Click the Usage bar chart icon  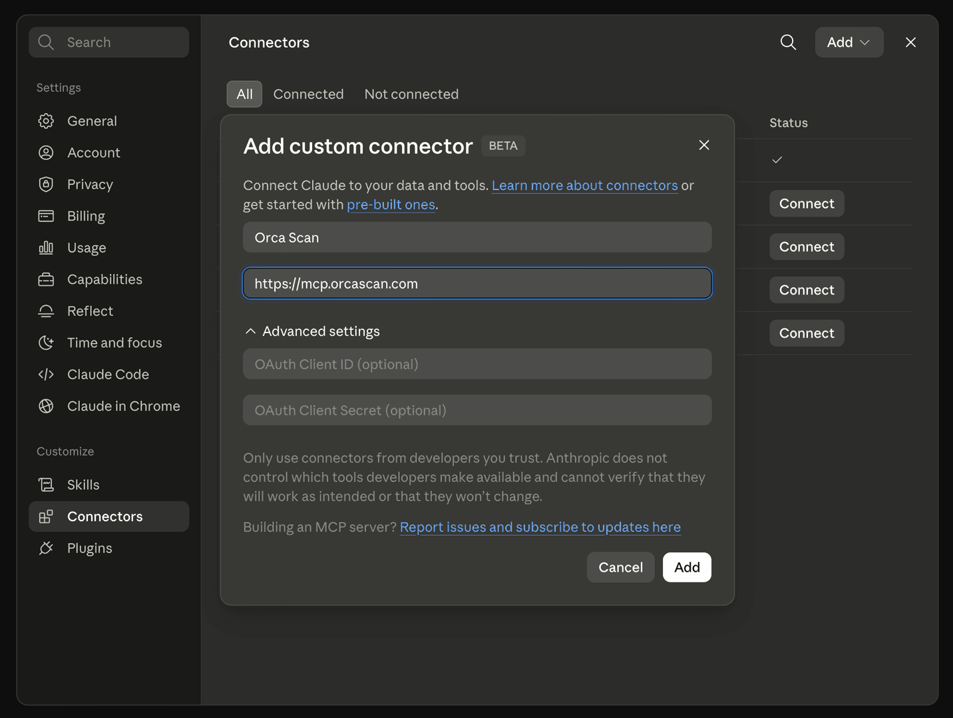pyautogui.click(x=46, y=248)
